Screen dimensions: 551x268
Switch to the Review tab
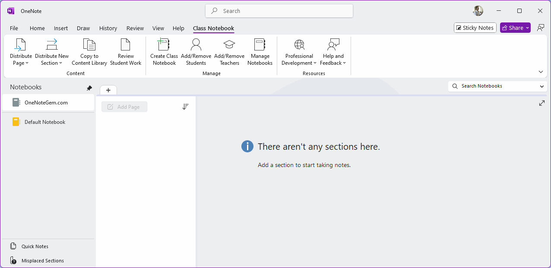135,28
